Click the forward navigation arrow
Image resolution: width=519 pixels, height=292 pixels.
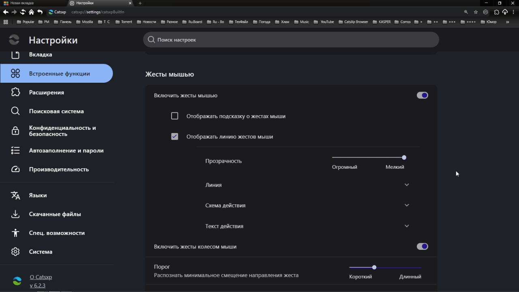(x=14, y=12)
